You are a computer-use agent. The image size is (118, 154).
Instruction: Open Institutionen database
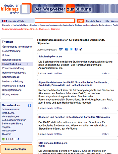tap(8, 113)
